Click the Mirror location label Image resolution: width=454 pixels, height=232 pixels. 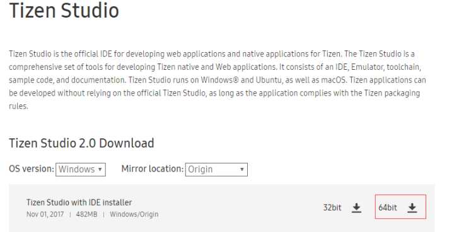153,168
